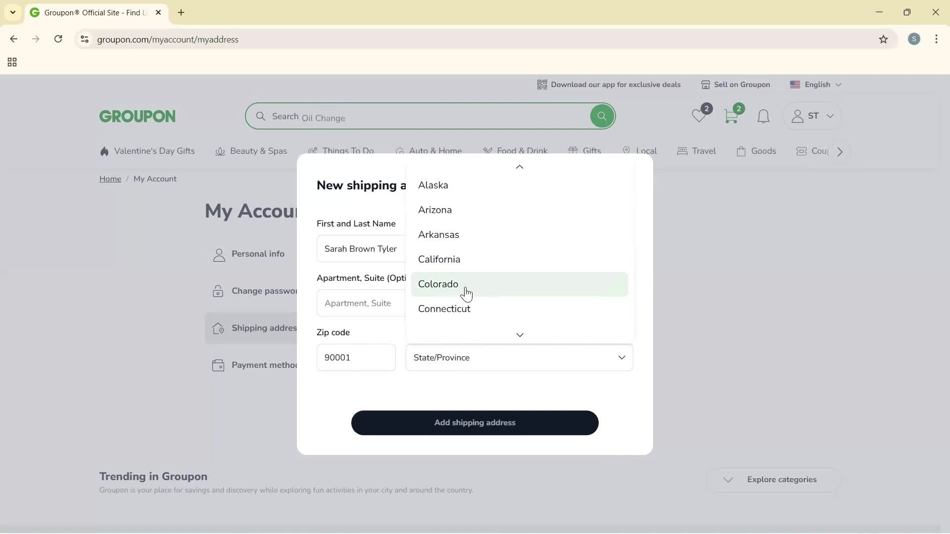Click the green search magnifier icon
950x534 pixels.
(602, 116)
